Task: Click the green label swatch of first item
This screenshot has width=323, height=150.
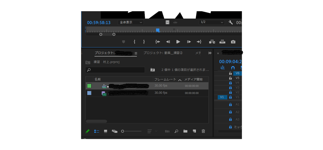Action: tap(89, 86)
